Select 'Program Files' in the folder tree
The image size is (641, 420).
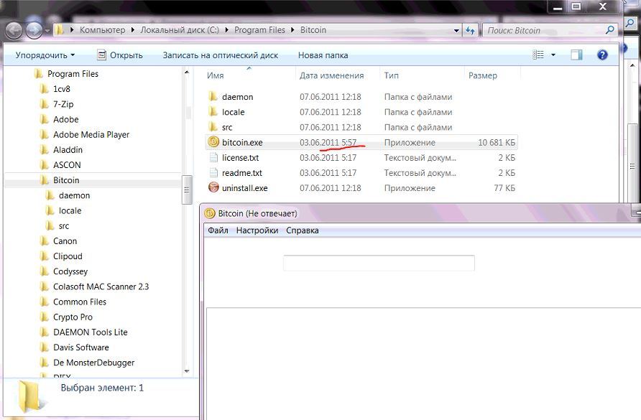73,73
